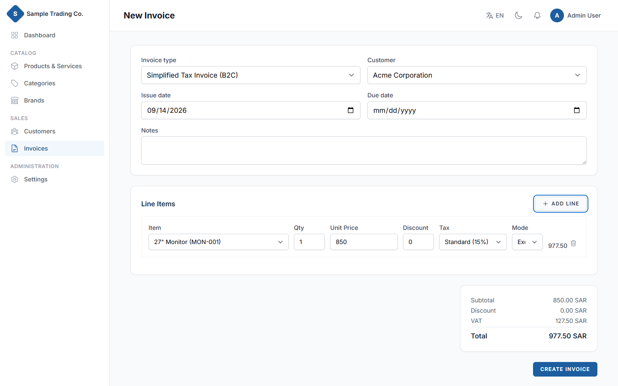Click the Admin User name

(584, 15)
